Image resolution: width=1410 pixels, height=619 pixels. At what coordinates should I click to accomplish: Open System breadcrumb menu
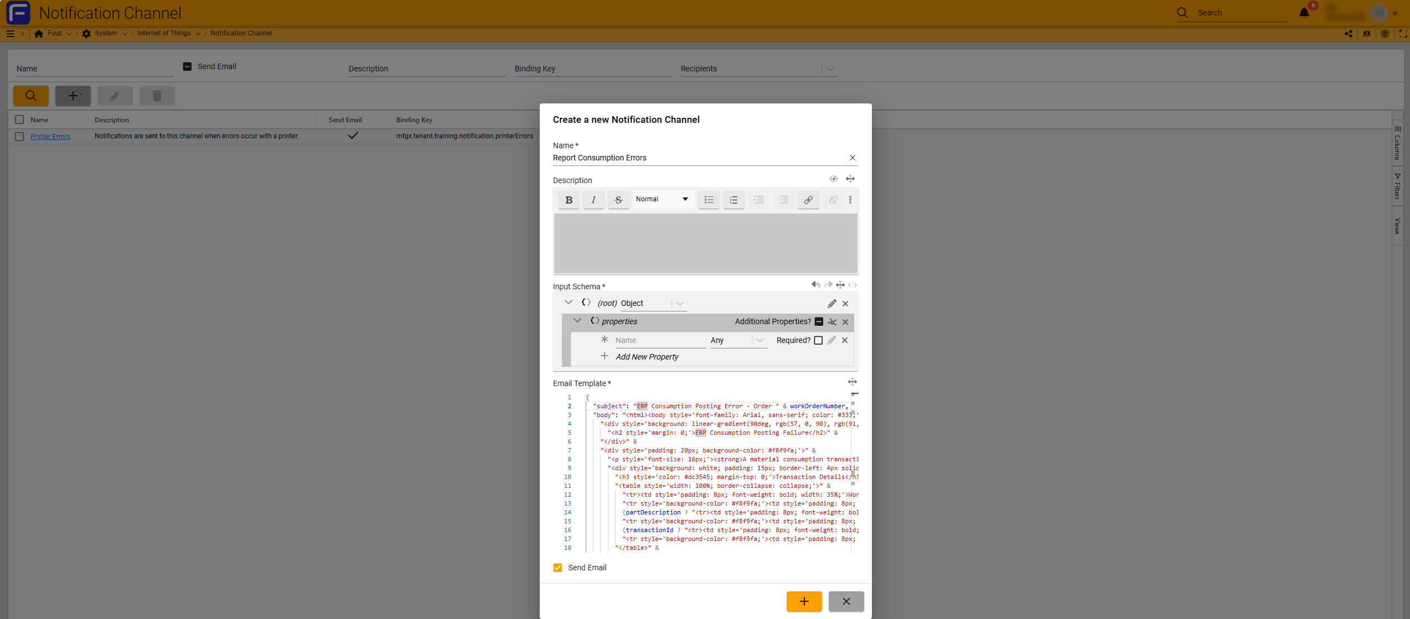click(x=106, y=33)
